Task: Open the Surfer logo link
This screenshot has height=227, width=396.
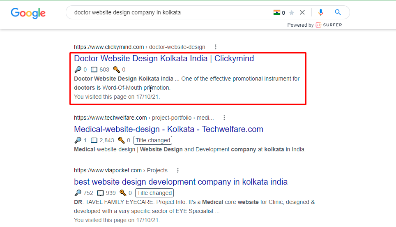Action: (329, 25)
